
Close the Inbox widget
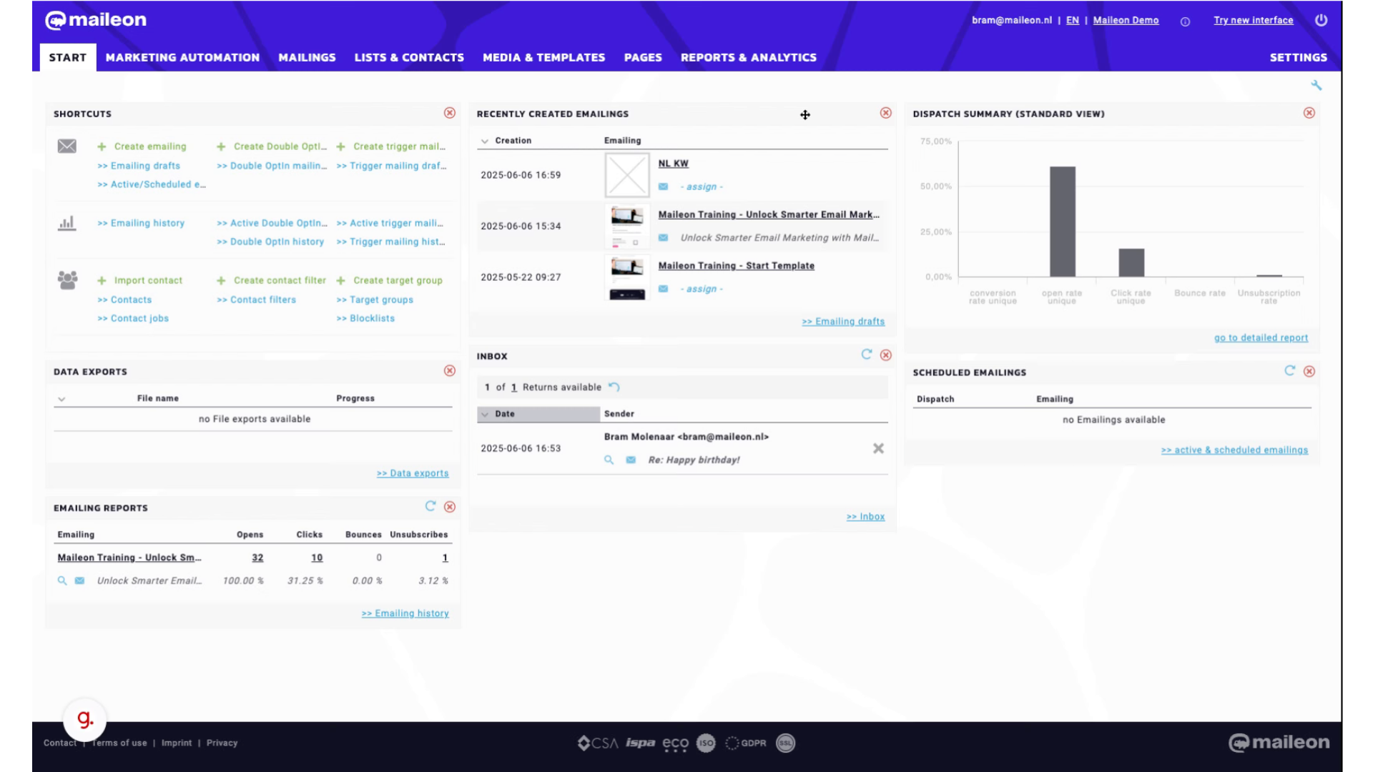pos(886,355)
